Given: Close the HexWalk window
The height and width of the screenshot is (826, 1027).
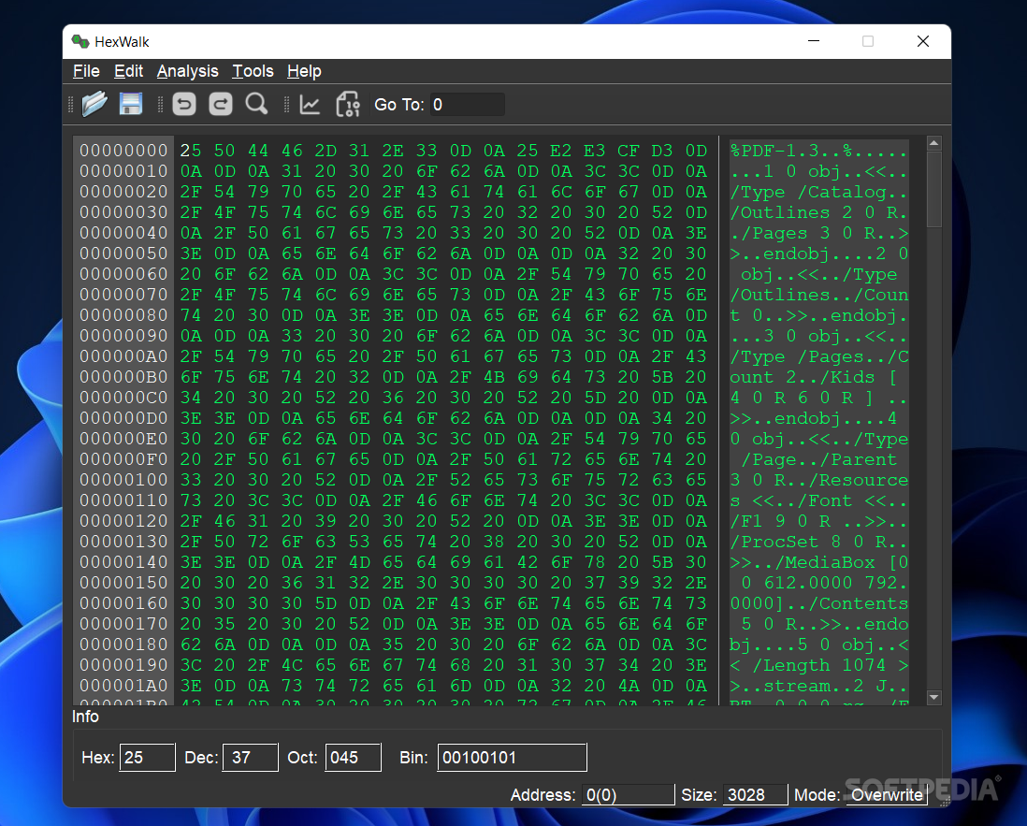Looking at the screenshot, I should [923, 41].
